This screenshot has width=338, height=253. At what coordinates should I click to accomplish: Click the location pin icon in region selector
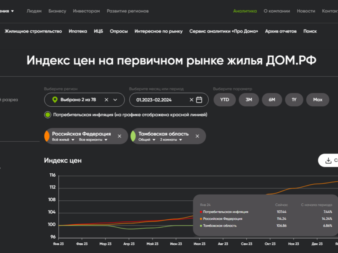[55, 100]
